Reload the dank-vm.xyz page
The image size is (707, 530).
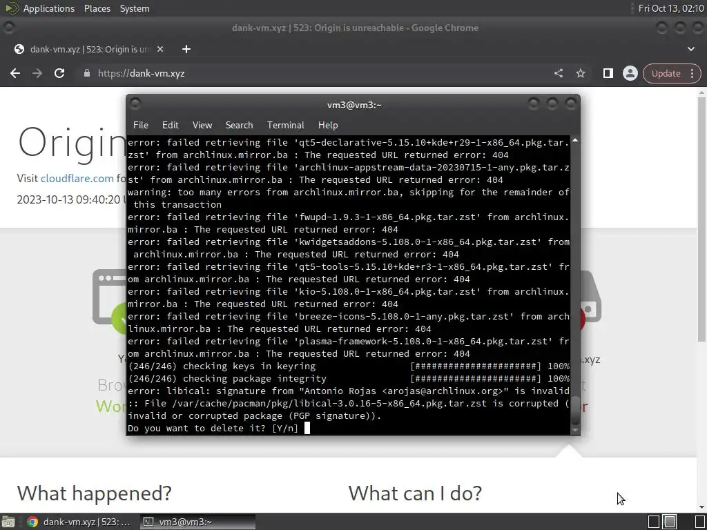[59, 73]
